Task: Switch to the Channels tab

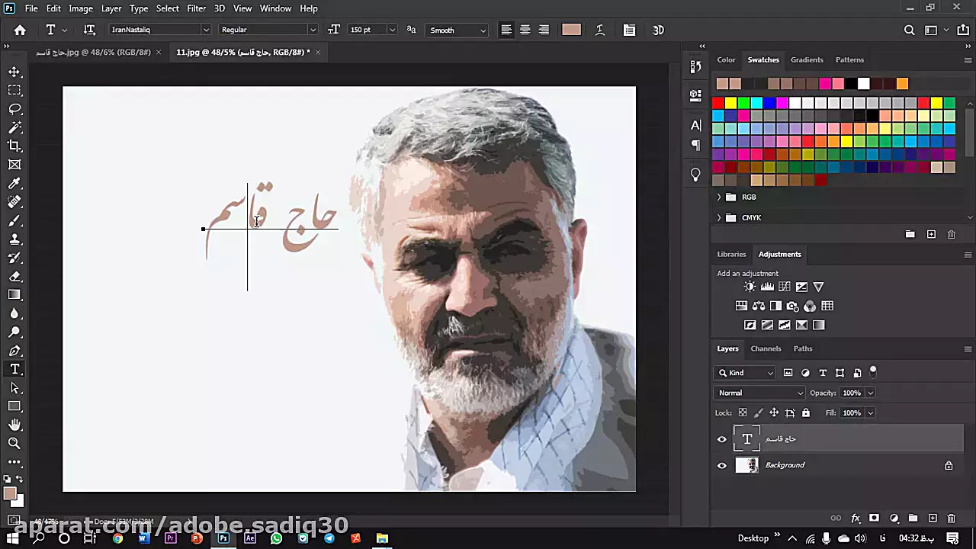Action: click(x=766, y=348)
